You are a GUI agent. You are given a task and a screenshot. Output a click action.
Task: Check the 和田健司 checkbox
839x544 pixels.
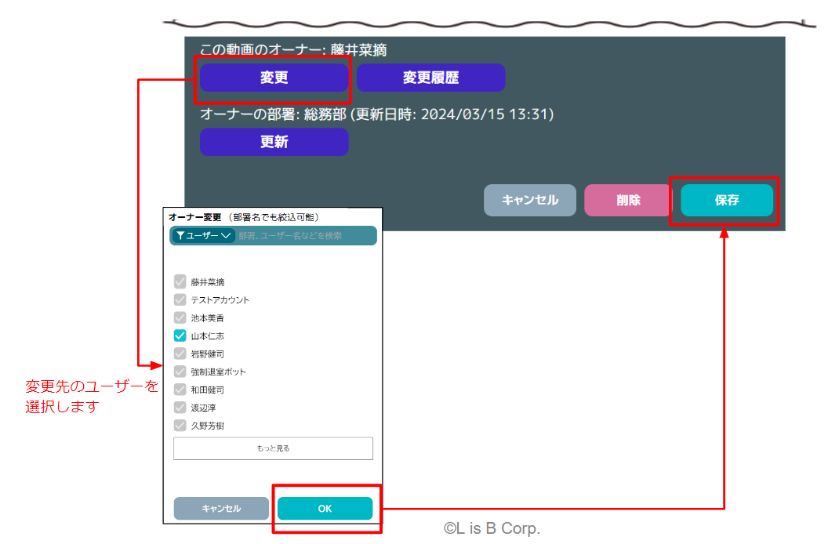point(180,390)
